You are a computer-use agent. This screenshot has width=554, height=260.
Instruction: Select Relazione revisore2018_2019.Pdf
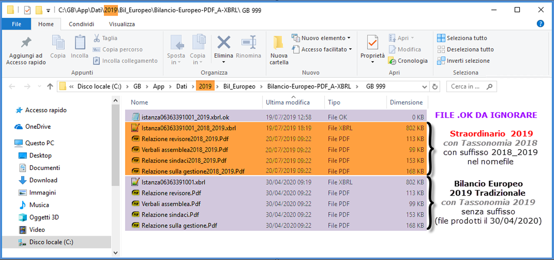[x=276, y=139]
